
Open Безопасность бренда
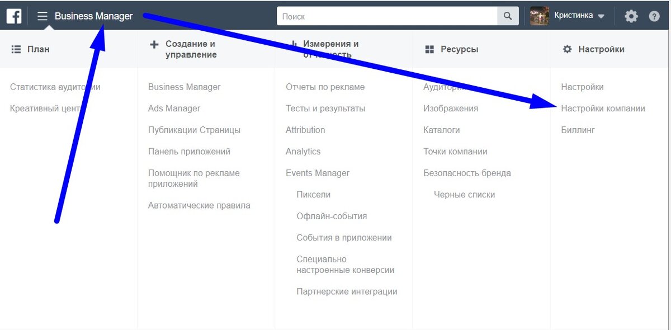(x=467, y=173)
